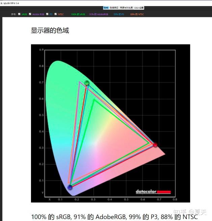Disable the P3 reference checkbox
The width and height of the screenshot is (212, 221).
point(47,14)
